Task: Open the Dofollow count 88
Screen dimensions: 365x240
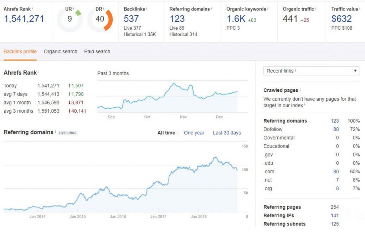Action: (x=336, y=129)
